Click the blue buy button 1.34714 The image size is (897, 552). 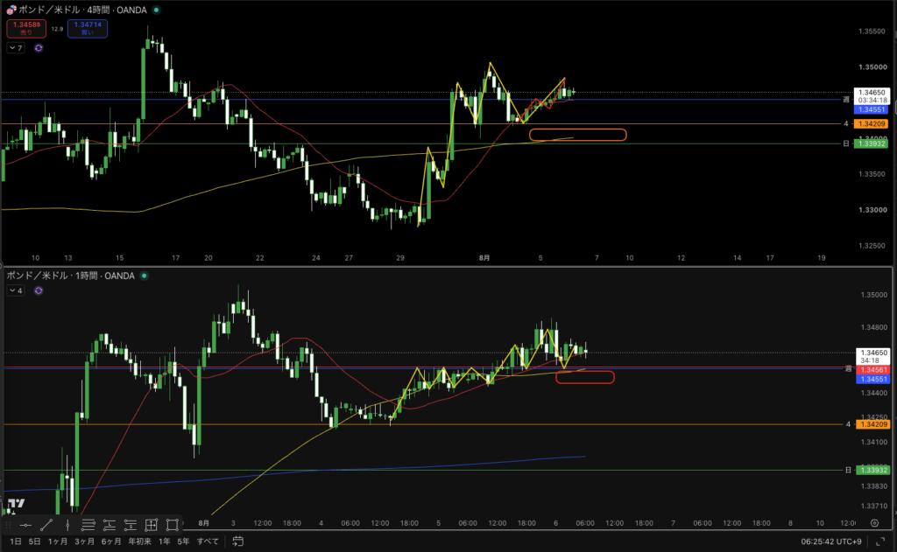[x=88, y=28]
